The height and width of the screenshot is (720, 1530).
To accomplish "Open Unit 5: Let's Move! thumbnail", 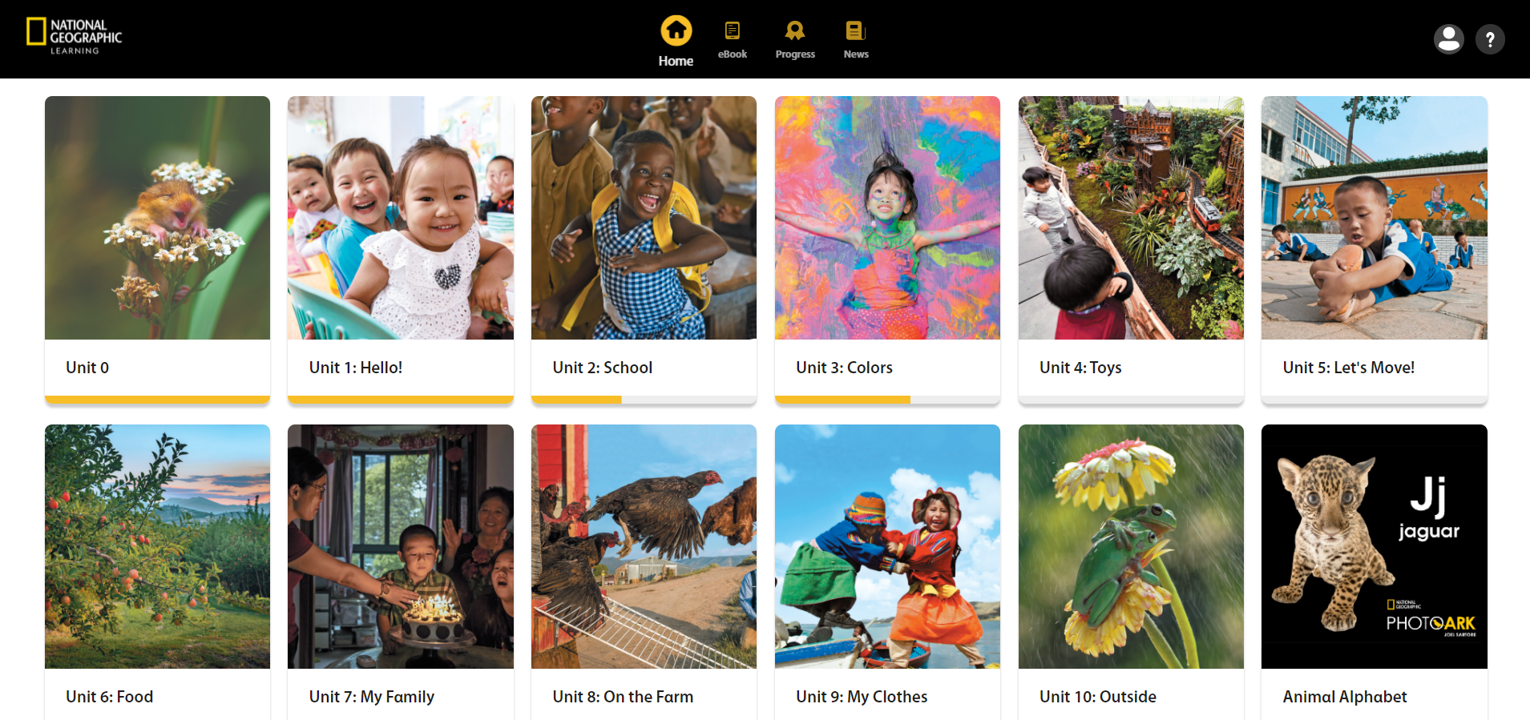I will click(x=1375, y=218).
